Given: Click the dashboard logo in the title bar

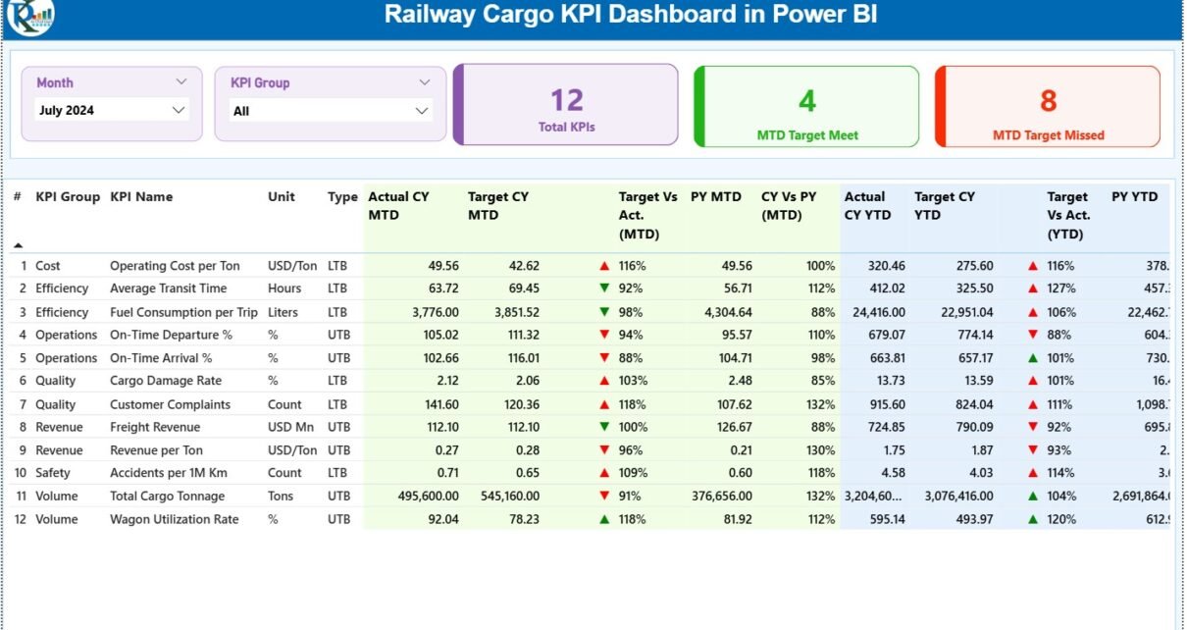Looking at the screenshot, I should [x=29, y=17].
